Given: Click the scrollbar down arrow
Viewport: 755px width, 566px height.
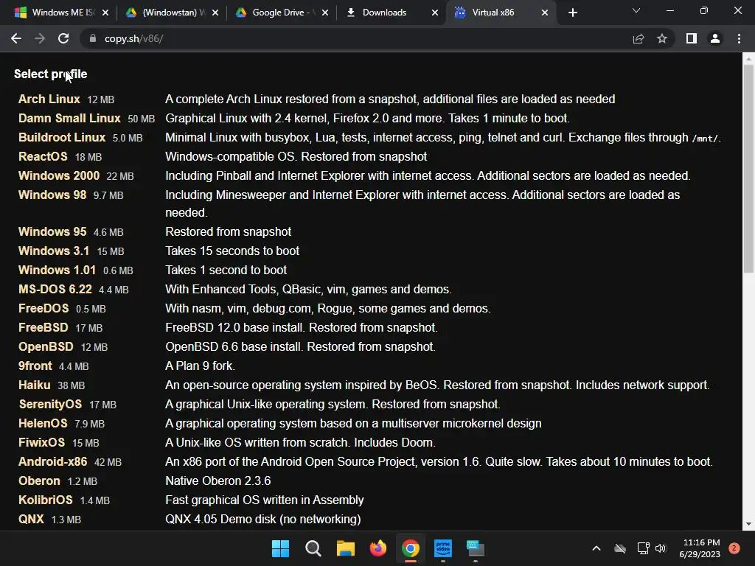Looking at the screenshot, I should coord(748,524).
